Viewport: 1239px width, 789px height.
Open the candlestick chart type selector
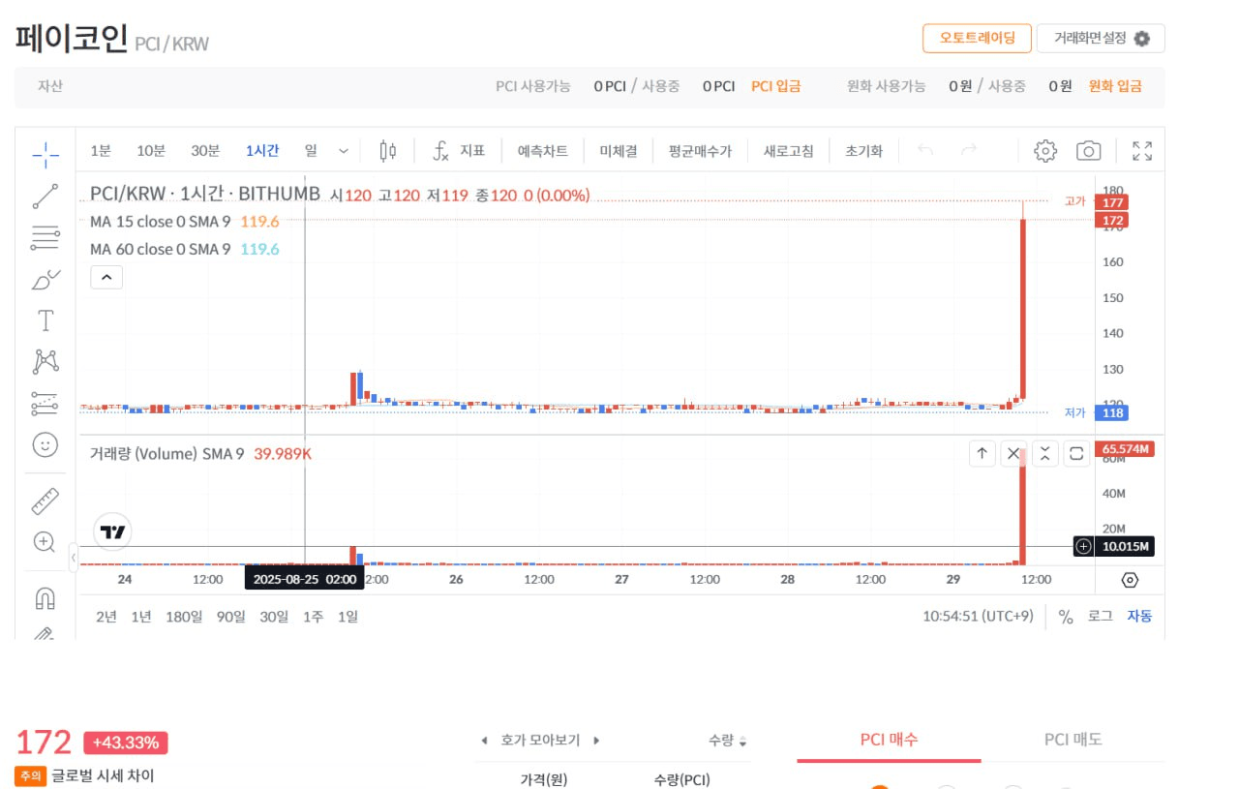(x=388, y=150)
